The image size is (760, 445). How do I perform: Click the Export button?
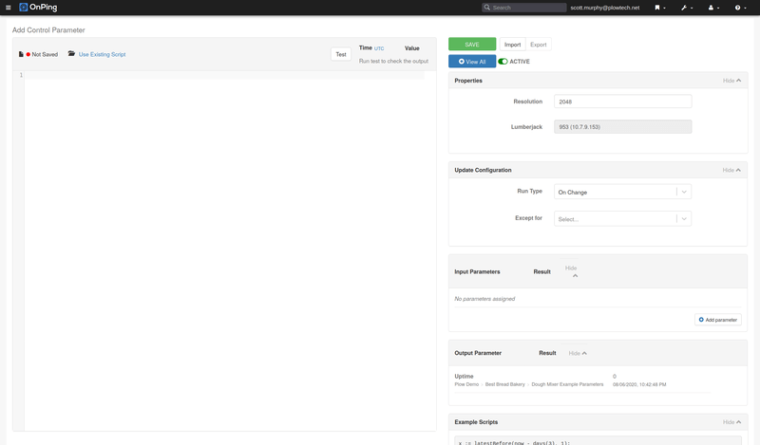(x=538, y=45)
